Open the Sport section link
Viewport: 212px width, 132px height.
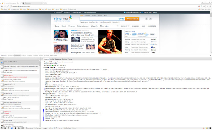pos(64,26)
